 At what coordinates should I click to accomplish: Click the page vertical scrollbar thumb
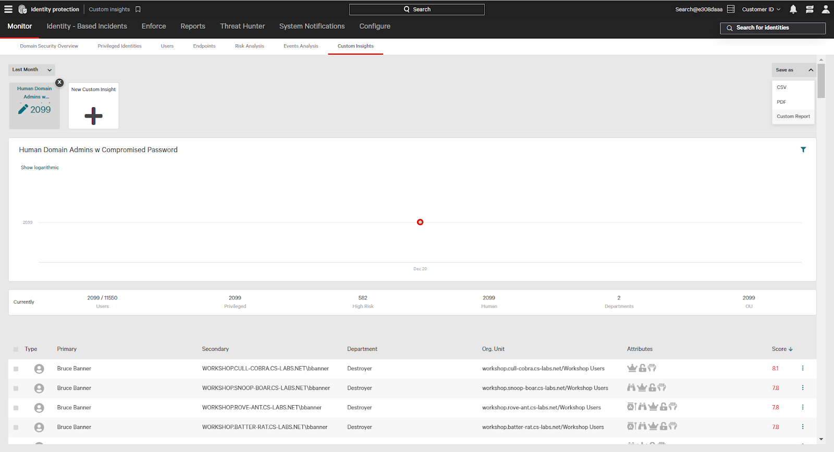click(821, 81)
